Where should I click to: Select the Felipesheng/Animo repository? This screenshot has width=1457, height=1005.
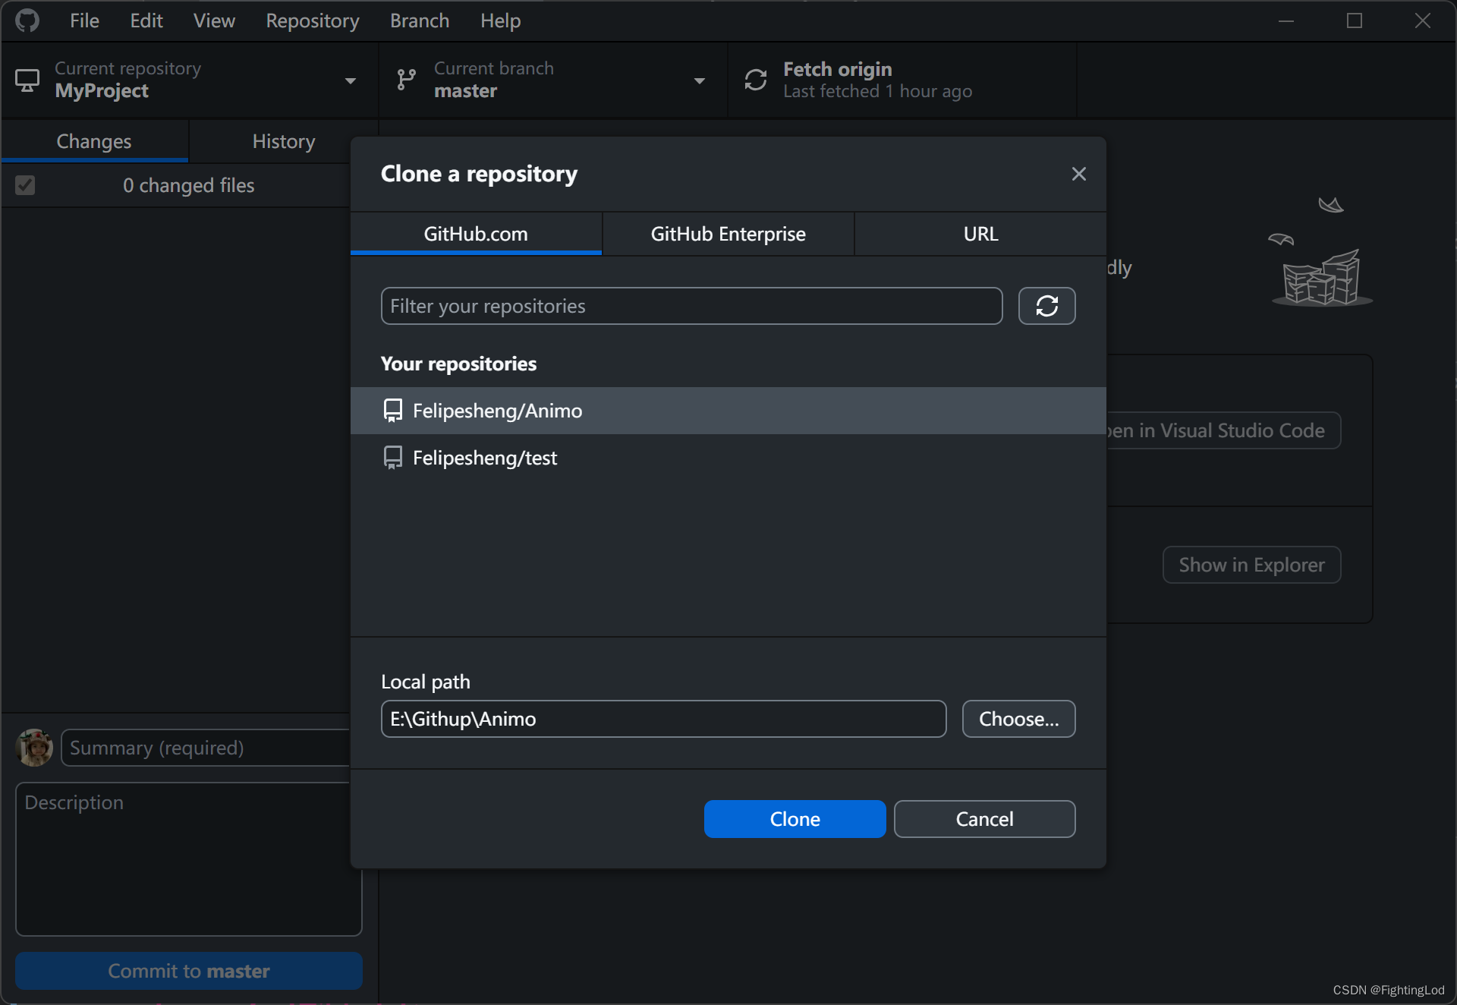[728, 411]
